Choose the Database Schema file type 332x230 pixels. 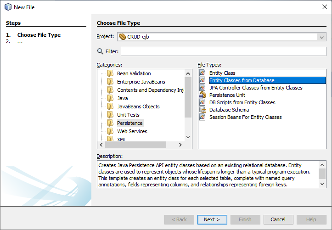point(229,110)
